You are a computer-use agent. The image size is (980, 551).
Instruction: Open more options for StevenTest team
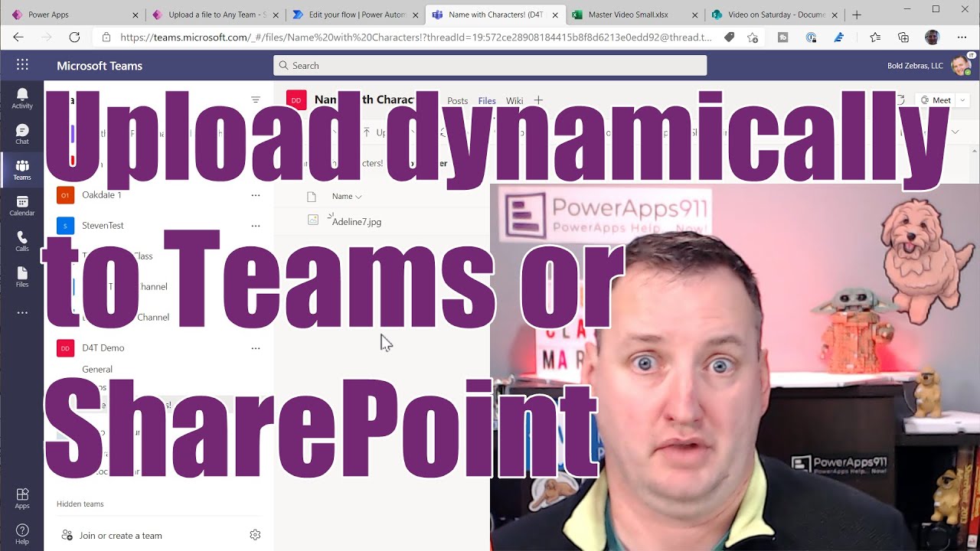pos(256,226)
